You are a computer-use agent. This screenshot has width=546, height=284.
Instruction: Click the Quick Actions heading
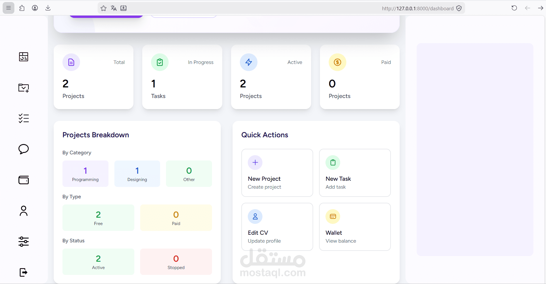[265, 135]
